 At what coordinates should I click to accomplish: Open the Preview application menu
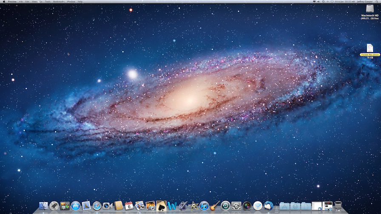pos(12,2)
